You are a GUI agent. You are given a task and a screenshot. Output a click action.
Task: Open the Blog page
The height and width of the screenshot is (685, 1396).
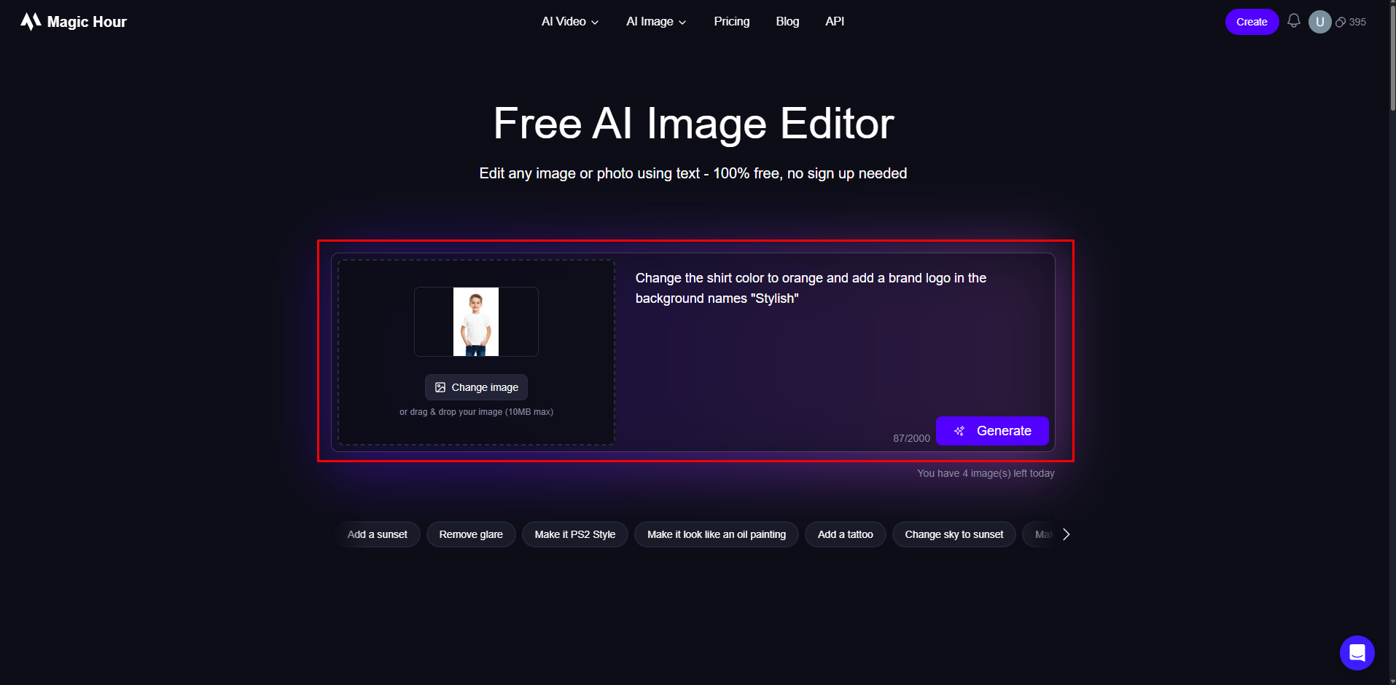tap(787, 21)
